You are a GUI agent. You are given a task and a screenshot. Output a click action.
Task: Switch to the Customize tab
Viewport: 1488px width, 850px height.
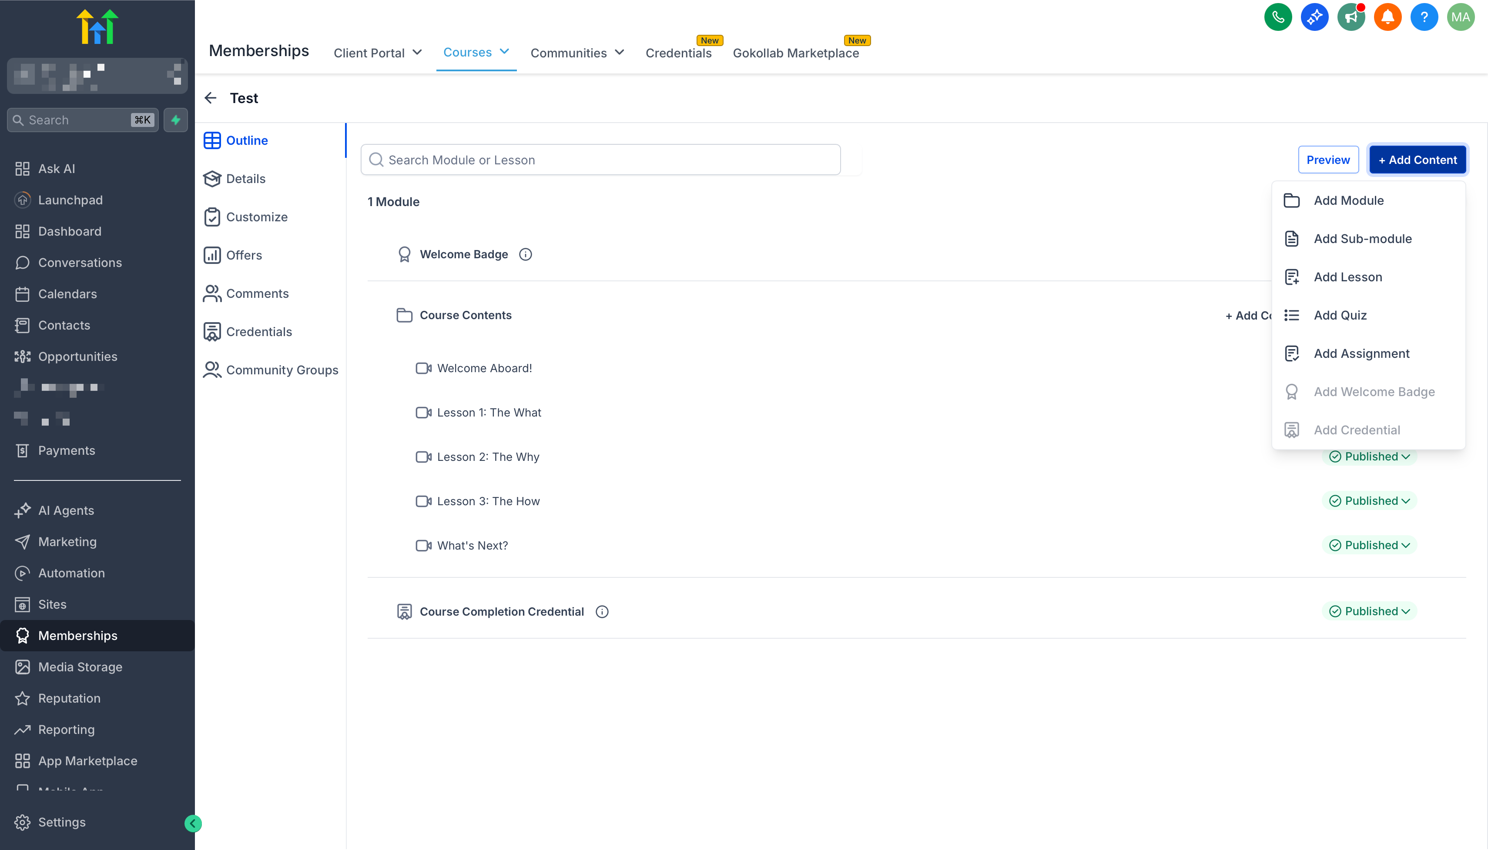(x=256, y=217)
